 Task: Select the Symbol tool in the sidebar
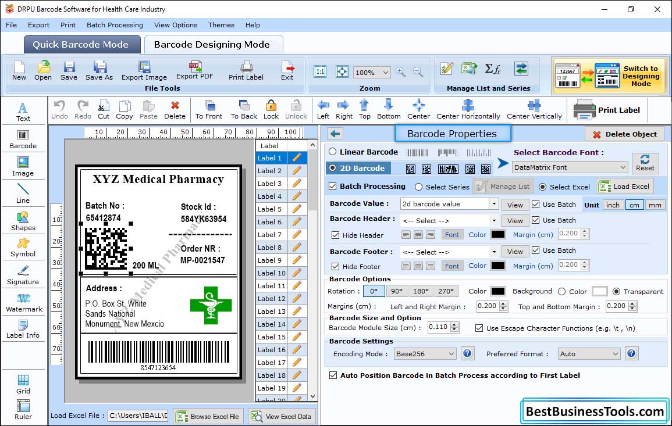pyautogui.click(x=23, y=248)
